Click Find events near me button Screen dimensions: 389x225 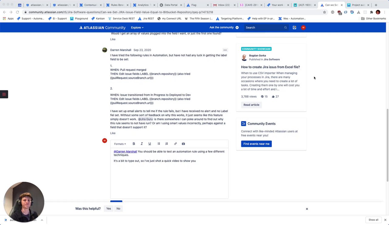(256, 144)
